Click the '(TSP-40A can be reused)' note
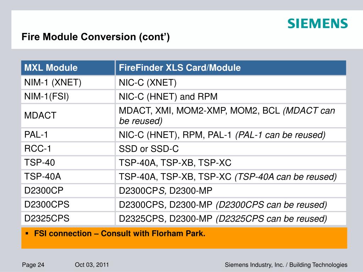 click(286, 177)
